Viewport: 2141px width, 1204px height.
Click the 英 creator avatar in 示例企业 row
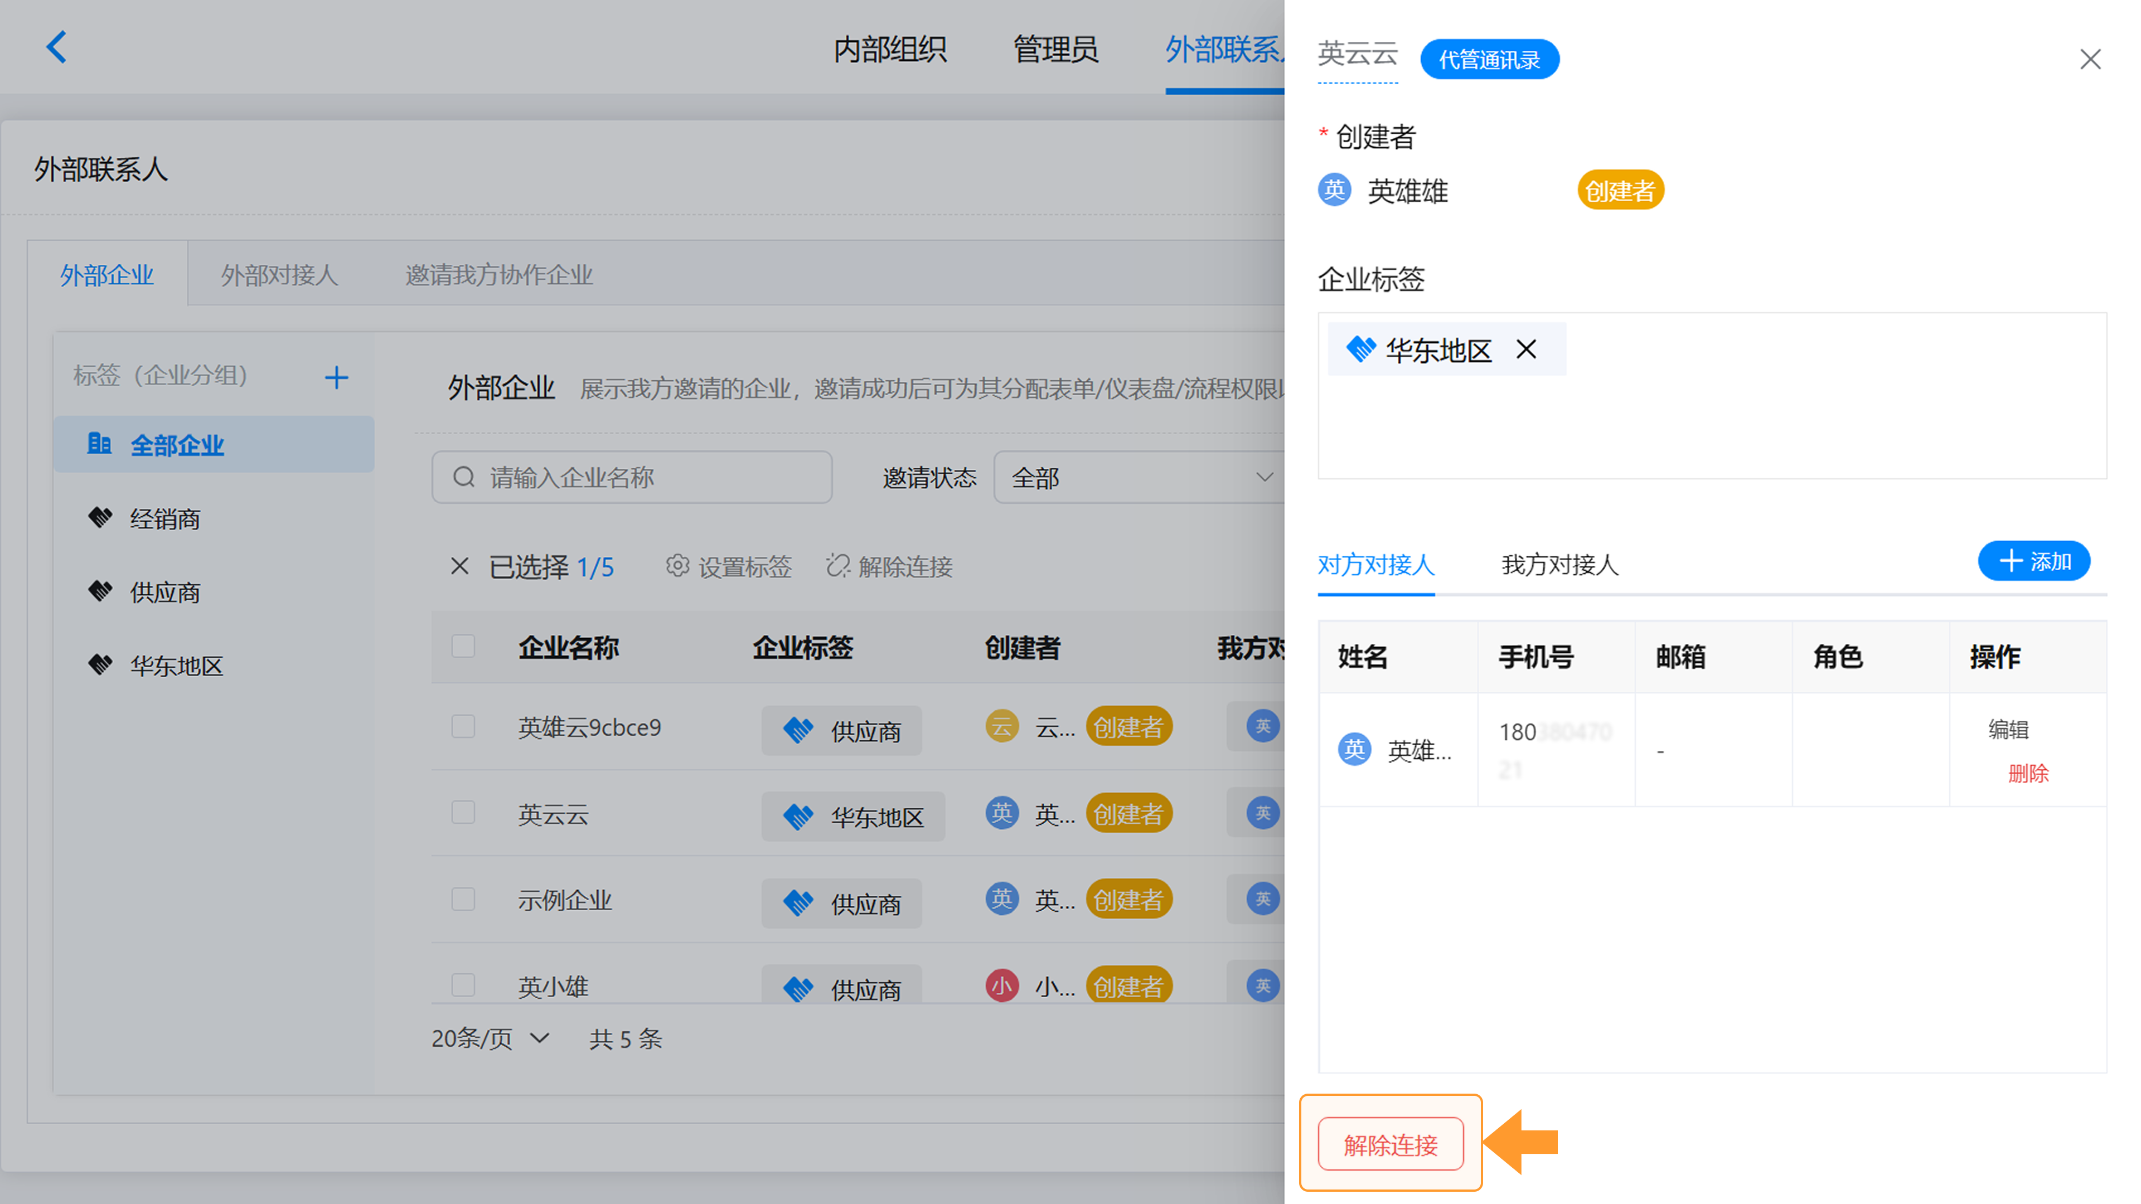1002,899
